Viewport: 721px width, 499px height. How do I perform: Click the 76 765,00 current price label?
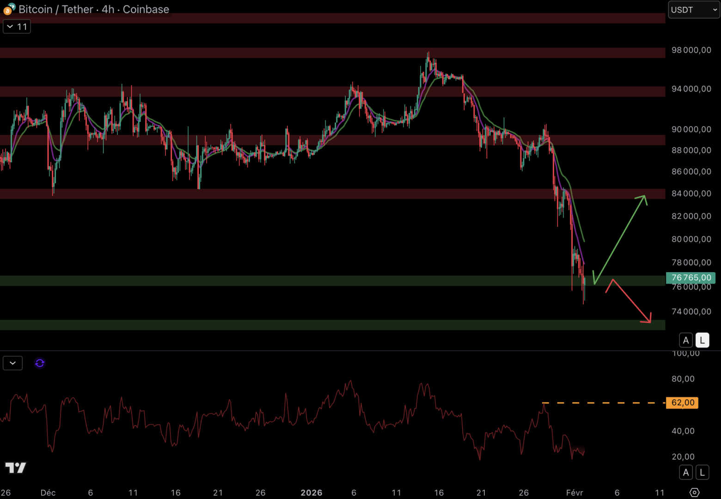click(x=690, y=278)
